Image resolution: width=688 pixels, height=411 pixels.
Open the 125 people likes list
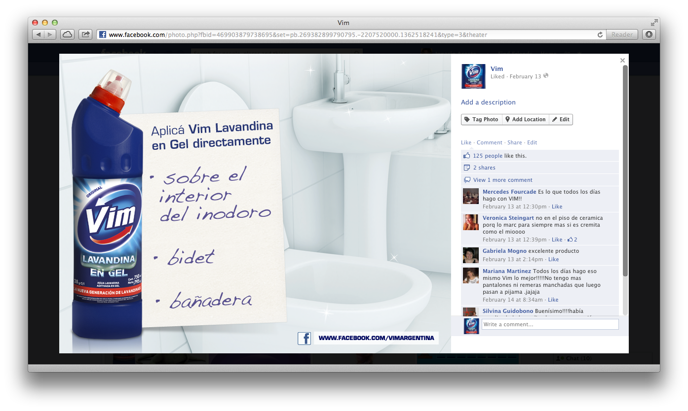pos(488,156)
